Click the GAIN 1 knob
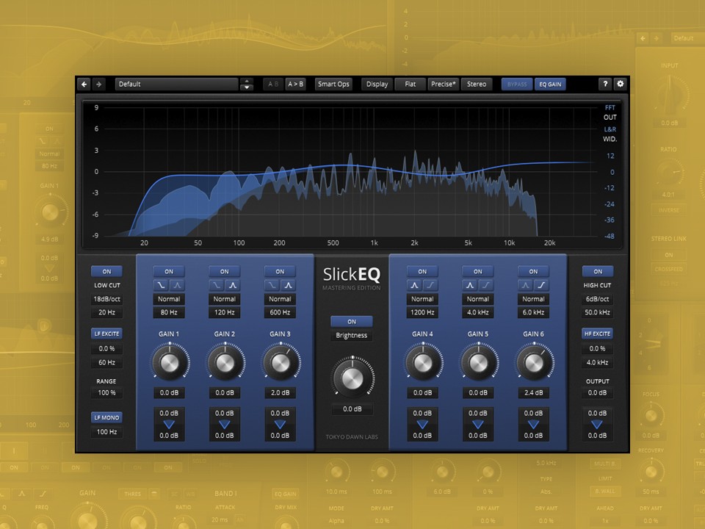Image resolution: width=705 pixels, height=529 pixels. point(170,363)
